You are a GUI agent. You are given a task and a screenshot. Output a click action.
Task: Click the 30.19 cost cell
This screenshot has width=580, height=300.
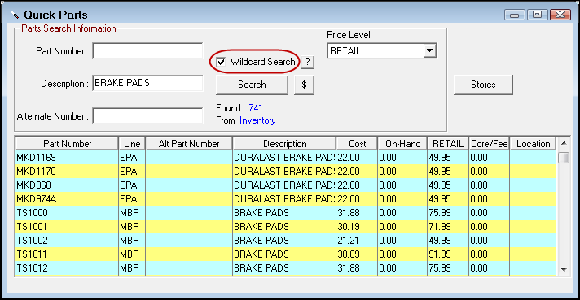point(357,227)
